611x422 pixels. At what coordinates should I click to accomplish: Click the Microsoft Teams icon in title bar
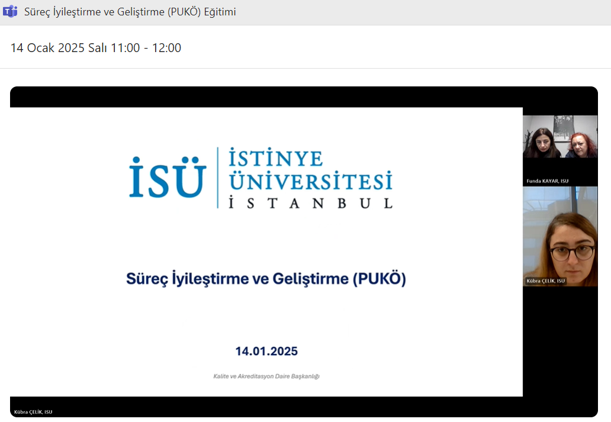tap(10, 12)
